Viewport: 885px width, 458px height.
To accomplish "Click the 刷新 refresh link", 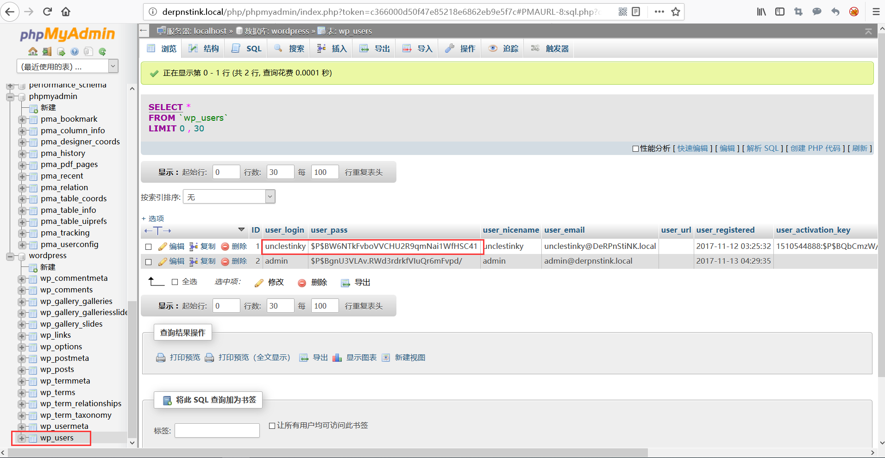I will click(860, 149).
